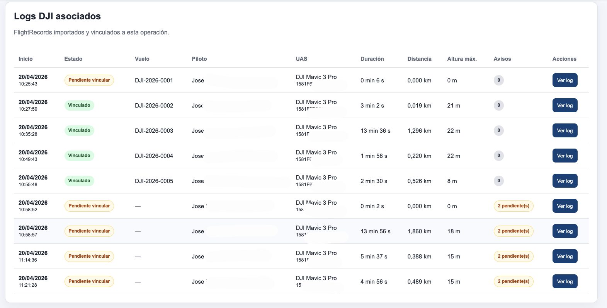Click the distance 0,489 km

420,282
